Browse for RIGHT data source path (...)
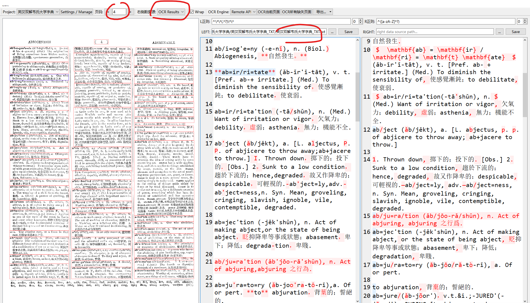The width and height of the screenshot is (530, 303). coord(499,32)
